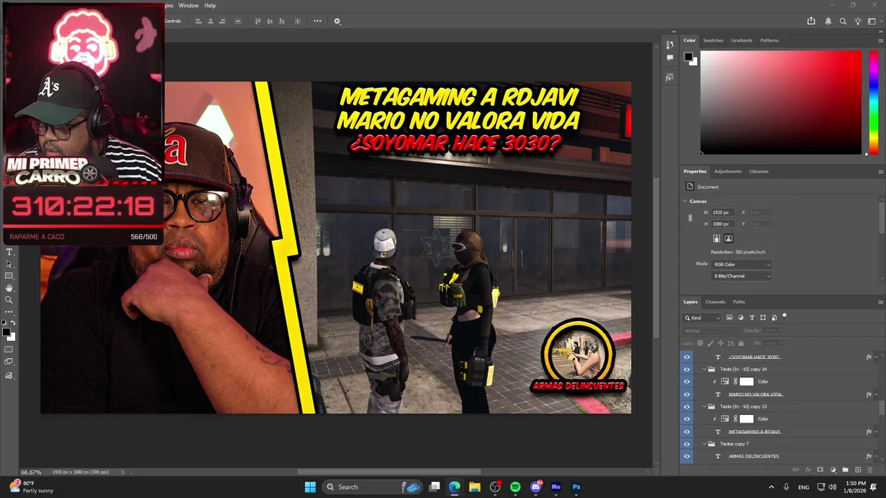
Task: Expand effects of MARIO NO VALORA VIDA layer
Action: (876, 394)
